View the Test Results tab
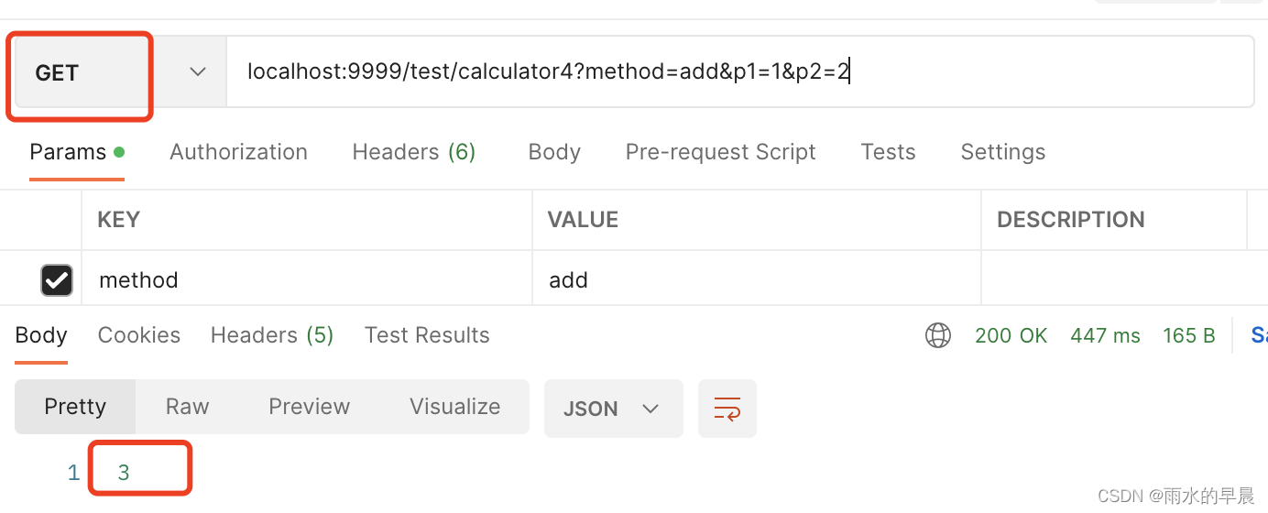The image size is (1268, 513). pos(427,335)
